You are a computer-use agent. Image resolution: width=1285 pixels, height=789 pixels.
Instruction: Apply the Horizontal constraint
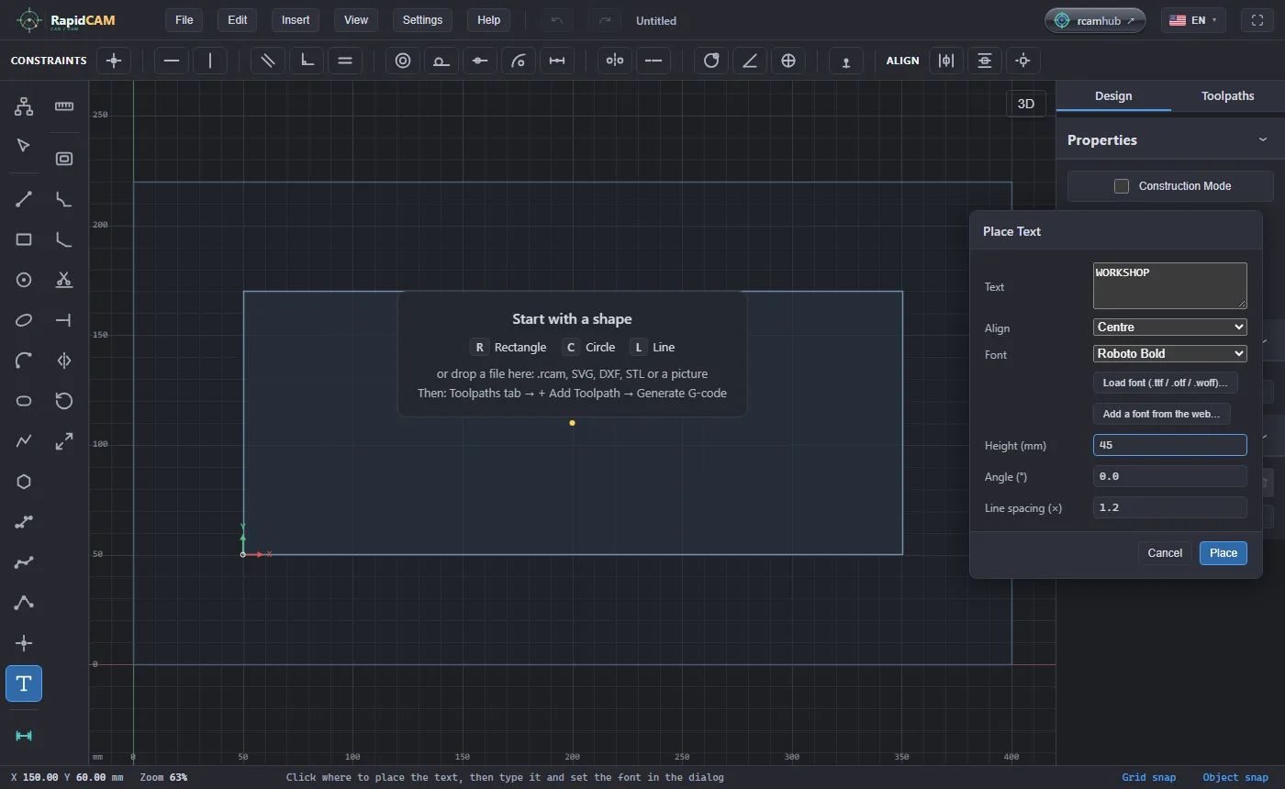172,61
